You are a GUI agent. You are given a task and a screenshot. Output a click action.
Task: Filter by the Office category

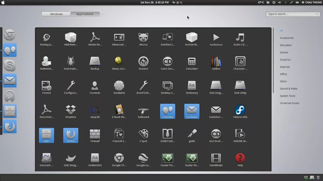pos(283,74)
